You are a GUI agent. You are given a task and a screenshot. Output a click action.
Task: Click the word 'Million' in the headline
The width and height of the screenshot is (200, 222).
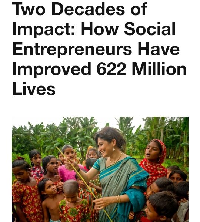coord(159,69)
